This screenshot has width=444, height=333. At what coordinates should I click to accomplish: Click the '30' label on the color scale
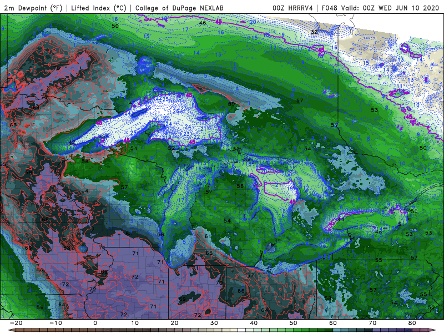coord(214,323)
